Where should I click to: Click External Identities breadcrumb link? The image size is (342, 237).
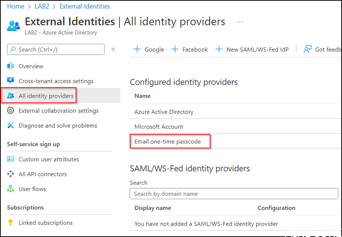(85, 6)
